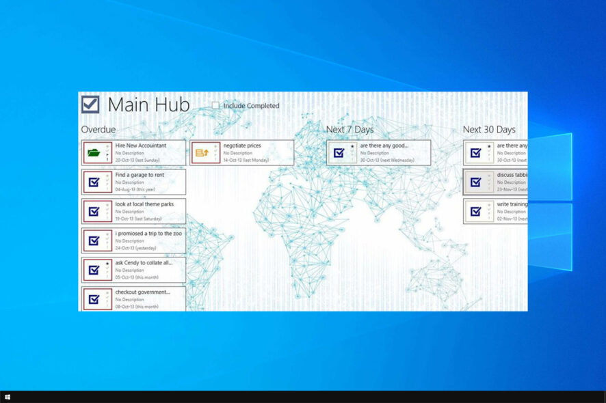The image size is (606, 403).
Task: Click the Overdue section heading
Action: [98, 130]
